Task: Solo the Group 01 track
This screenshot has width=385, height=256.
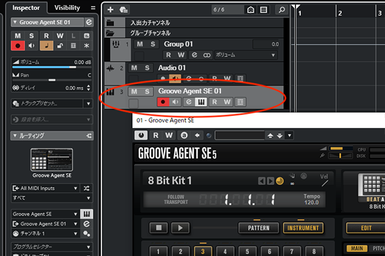Action: click(153, 44)
